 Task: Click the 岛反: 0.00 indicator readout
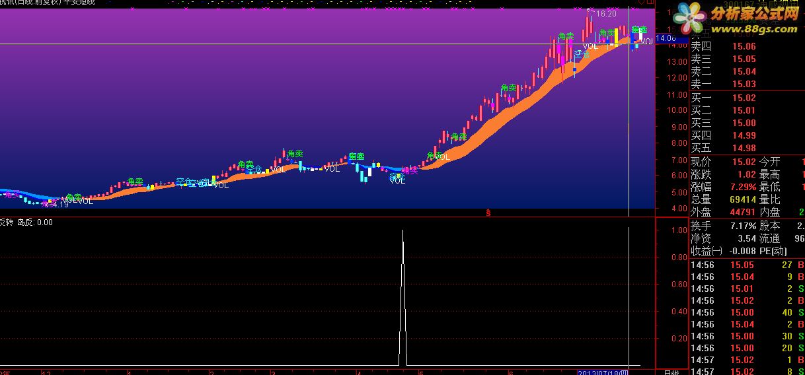click(x=35, y=222)
